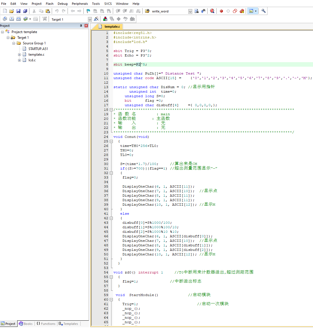Click the Download to flash LOAD icon
Screen dimensions: 313x328
45,19
